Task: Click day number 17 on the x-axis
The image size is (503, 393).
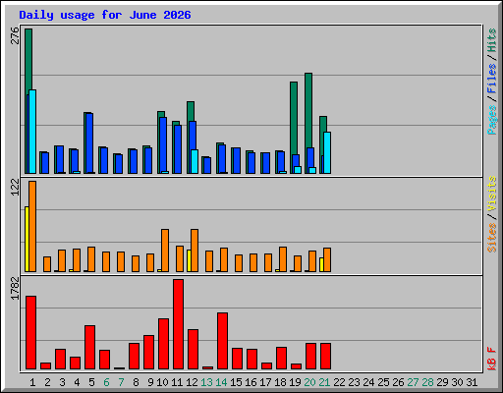Action: [x=265, y=382]
